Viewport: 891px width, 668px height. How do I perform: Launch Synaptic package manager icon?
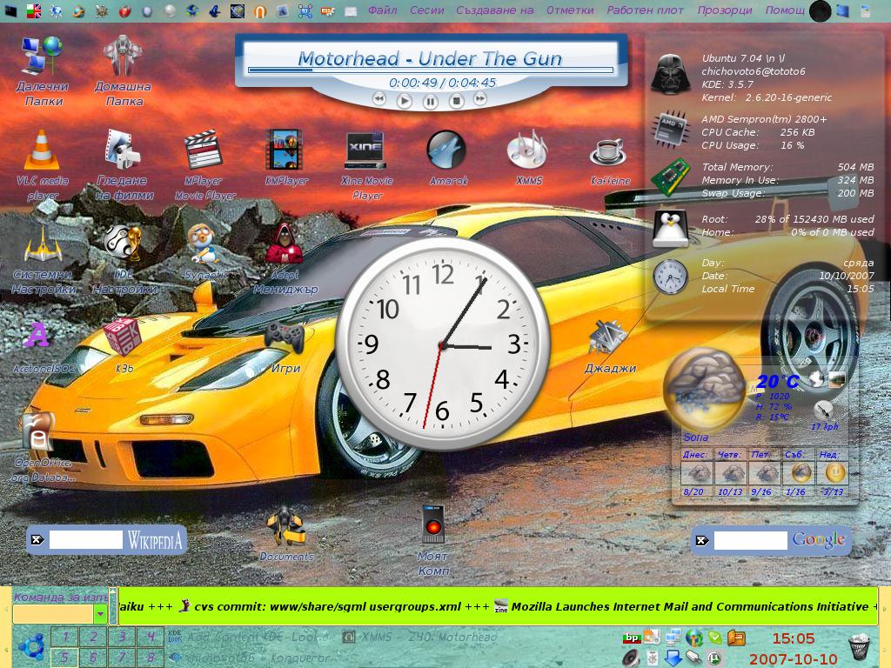pyautogui.click(x=202, y=244)
